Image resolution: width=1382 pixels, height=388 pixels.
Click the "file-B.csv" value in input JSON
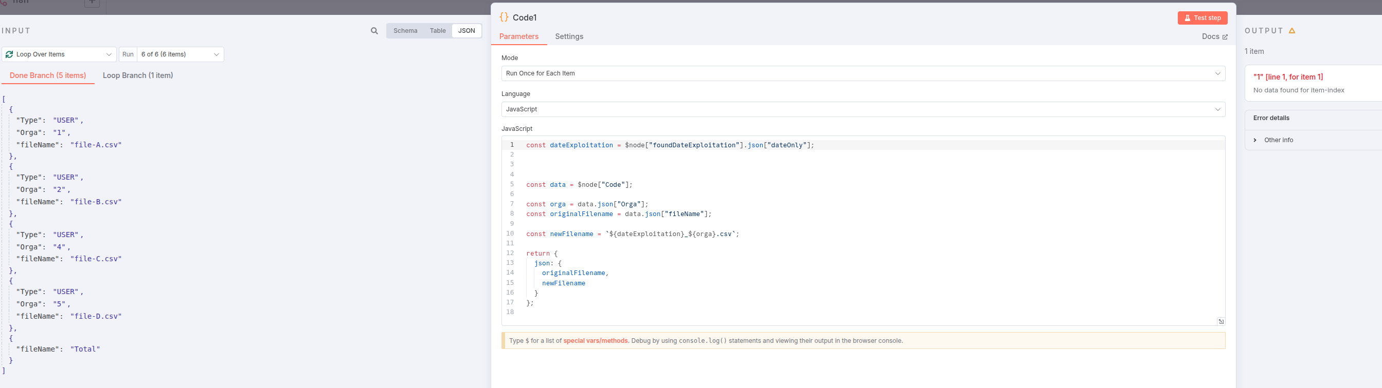click(x=96, y=202)
